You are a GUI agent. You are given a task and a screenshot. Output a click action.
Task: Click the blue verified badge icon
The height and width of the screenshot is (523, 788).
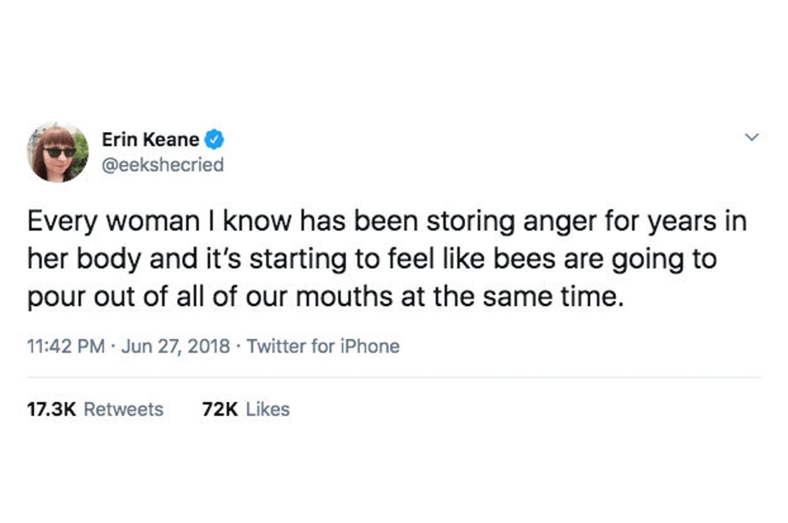coord(214,139)
